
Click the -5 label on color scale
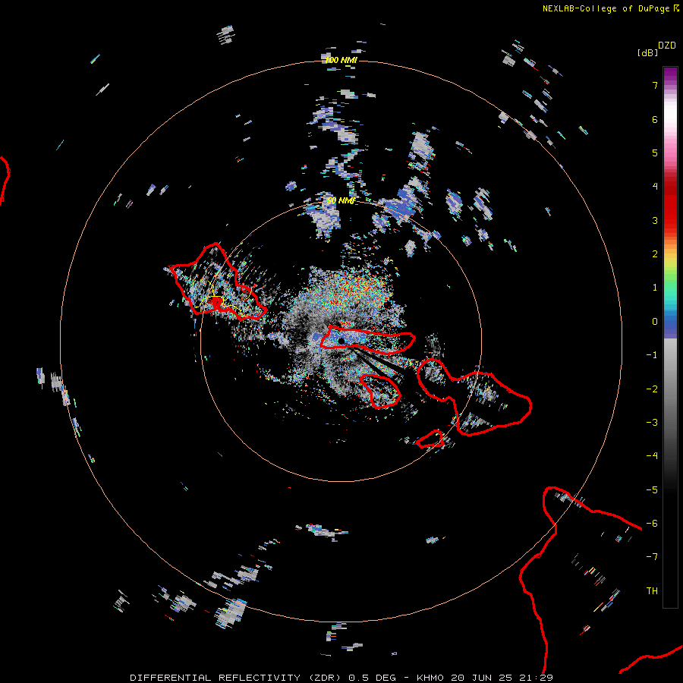[652, 490]
